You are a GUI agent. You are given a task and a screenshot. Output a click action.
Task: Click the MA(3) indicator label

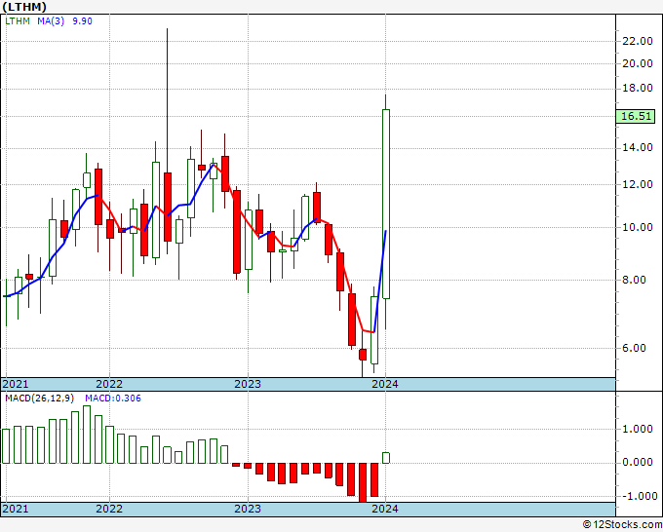tap(51, 21)
